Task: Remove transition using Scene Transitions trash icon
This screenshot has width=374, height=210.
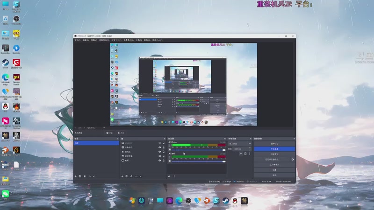Action: pyautogui.click(x=245, y=154)
